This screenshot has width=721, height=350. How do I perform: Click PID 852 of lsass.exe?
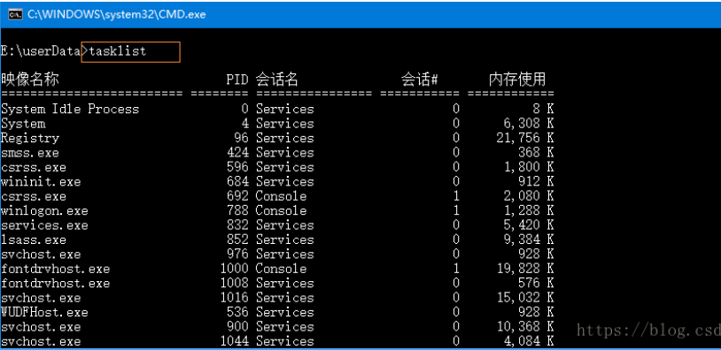pos(237,240)
